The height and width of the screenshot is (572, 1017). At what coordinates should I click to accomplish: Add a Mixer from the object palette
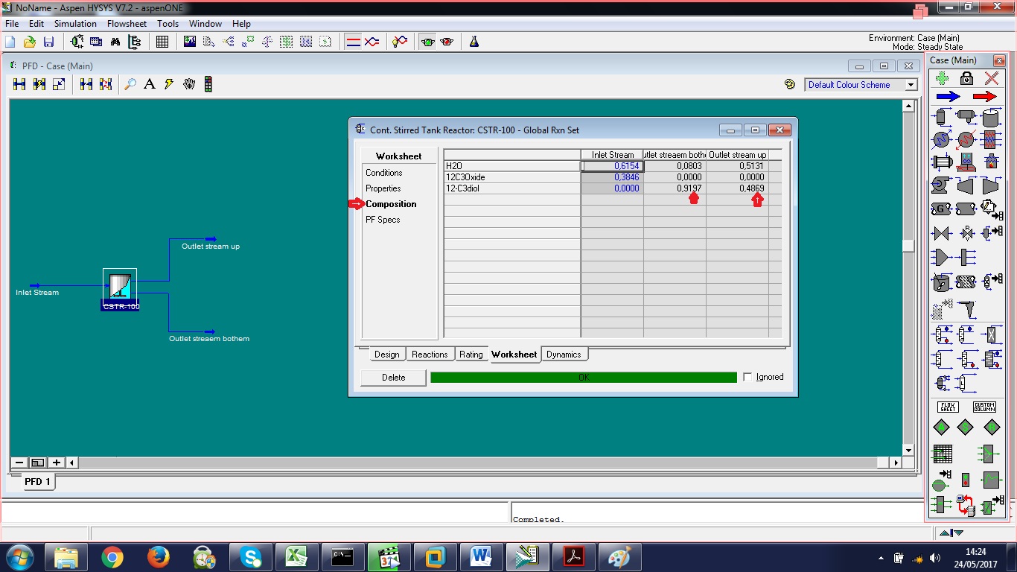[940, 257]
